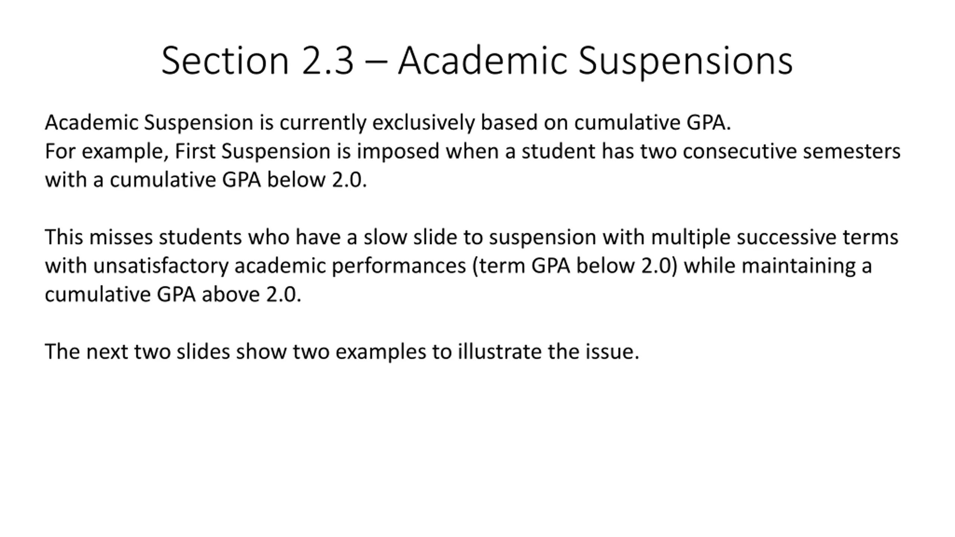Click the words 'First Suspension' in the second line
The width and height of the screenshot is (955, 537).
click(253, 151)
